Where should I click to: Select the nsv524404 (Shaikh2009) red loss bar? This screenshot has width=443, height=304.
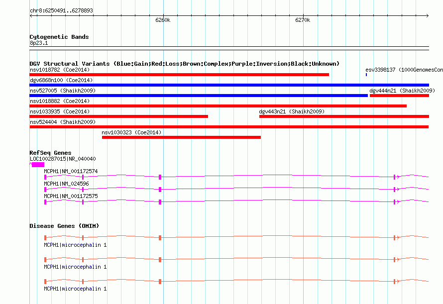pyautogui.click(x=229, y=127)
